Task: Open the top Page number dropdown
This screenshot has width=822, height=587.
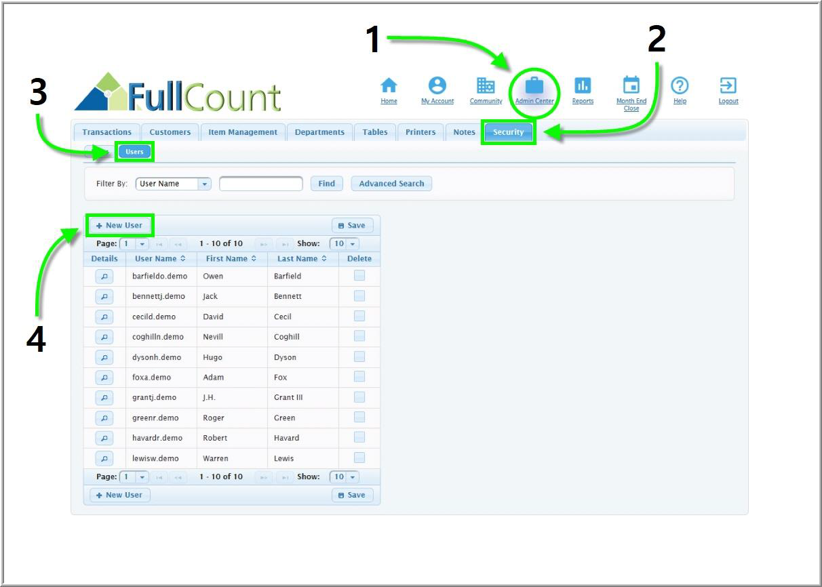Action: pyautogui.click(x=142, y=243)
